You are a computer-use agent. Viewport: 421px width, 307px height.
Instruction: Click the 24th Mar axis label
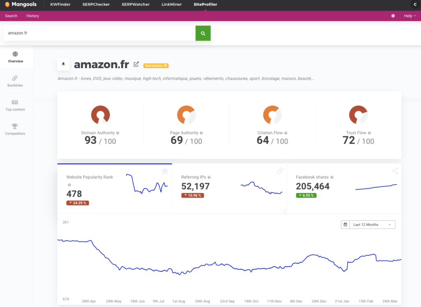pos(390,301)
